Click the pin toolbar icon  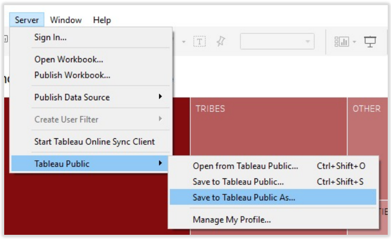tap(220, 41)
